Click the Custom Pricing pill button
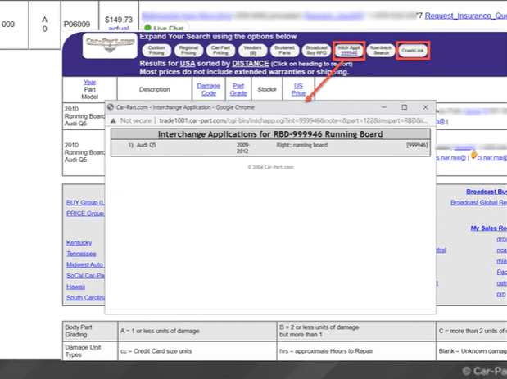 coord(156,50)
